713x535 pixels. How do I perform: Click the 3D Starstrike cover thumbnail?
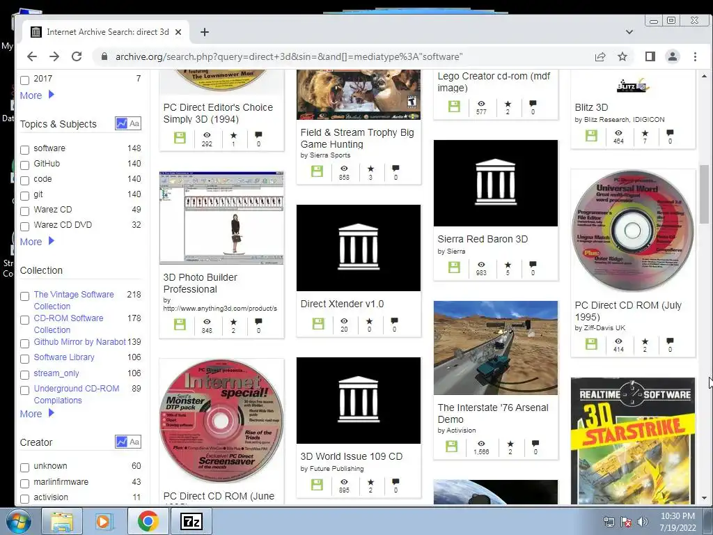coord(633,440)
